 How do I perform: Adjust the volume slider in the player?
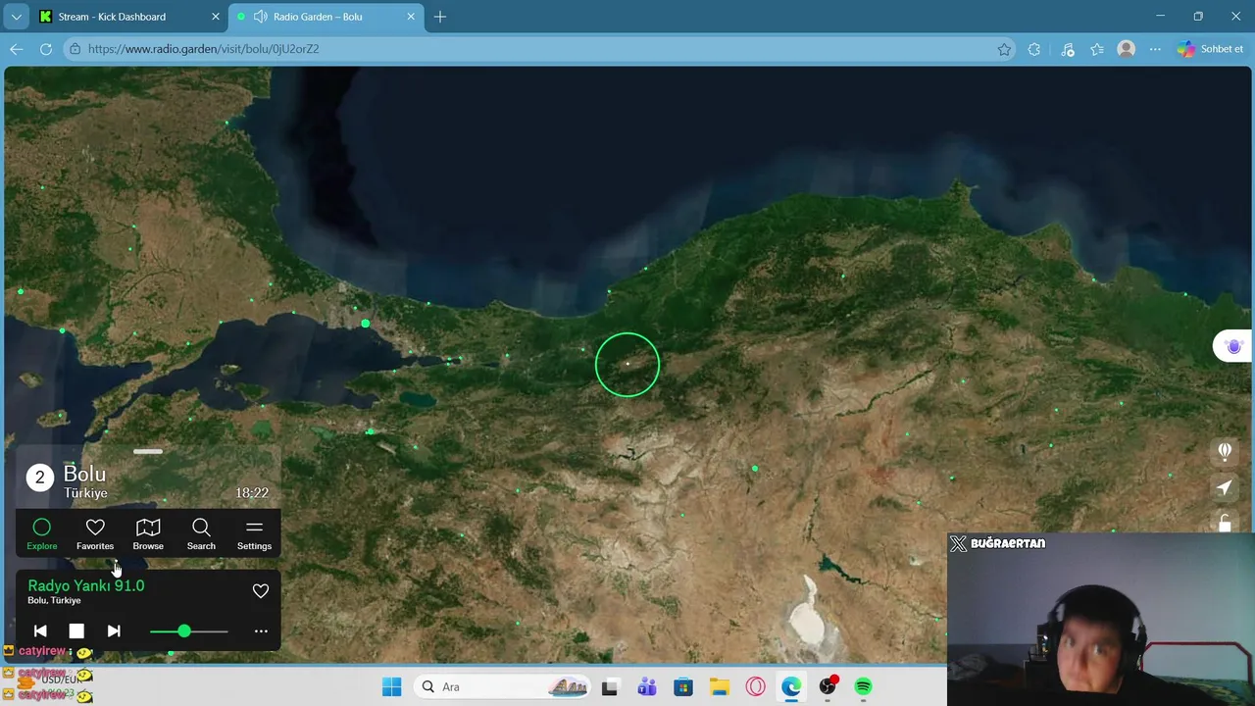[x=188, y=631]
